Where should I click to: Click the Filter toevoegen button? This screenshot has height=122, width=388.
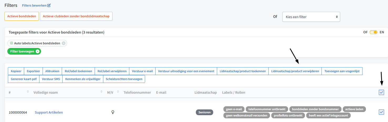[x=24, y=51]
